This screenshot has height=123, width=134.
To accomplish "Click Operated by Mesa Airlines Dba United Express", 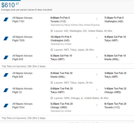I will [x=75, y=25].
